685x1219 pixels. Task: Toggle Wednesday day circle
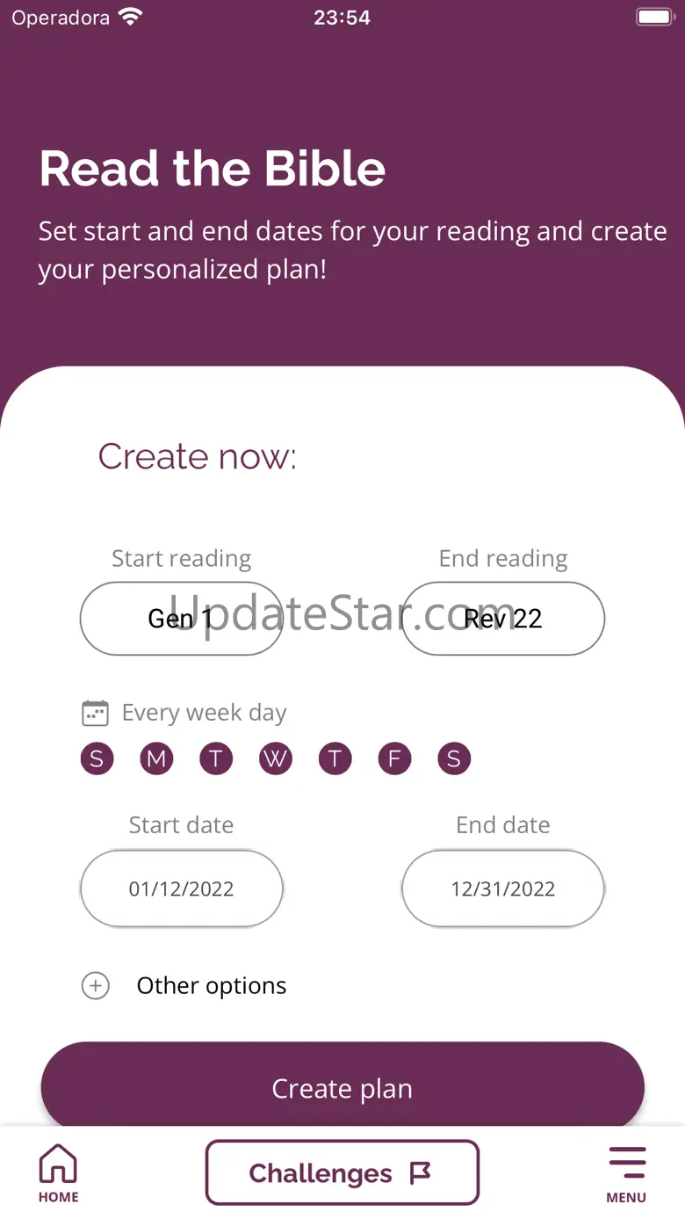(x=276, y=758)
